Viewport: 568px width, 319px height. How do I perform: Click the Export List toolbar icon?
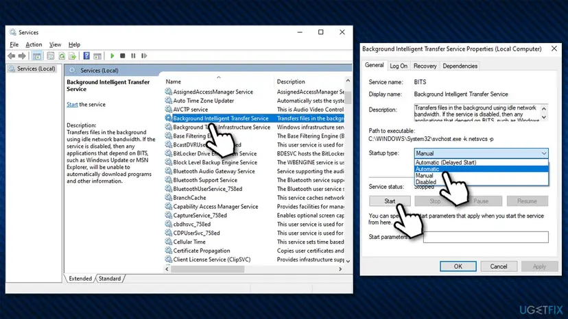coord(73,55)
